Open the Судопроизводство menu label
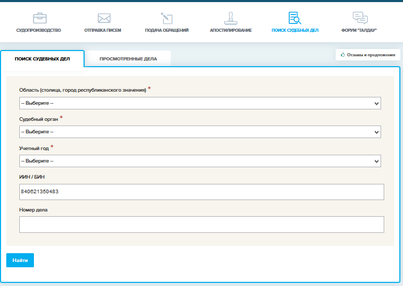The width and height of the screenshot is (403, 286). click(39, 30)
